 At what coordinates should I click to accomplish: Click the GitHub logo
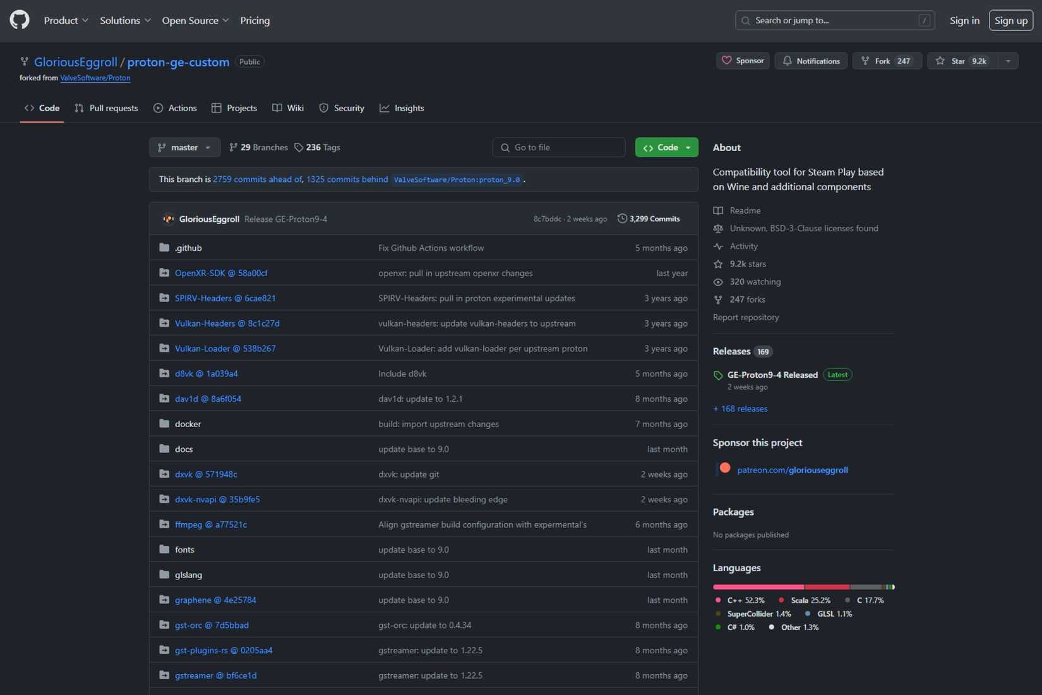click(x=19, y=20)
